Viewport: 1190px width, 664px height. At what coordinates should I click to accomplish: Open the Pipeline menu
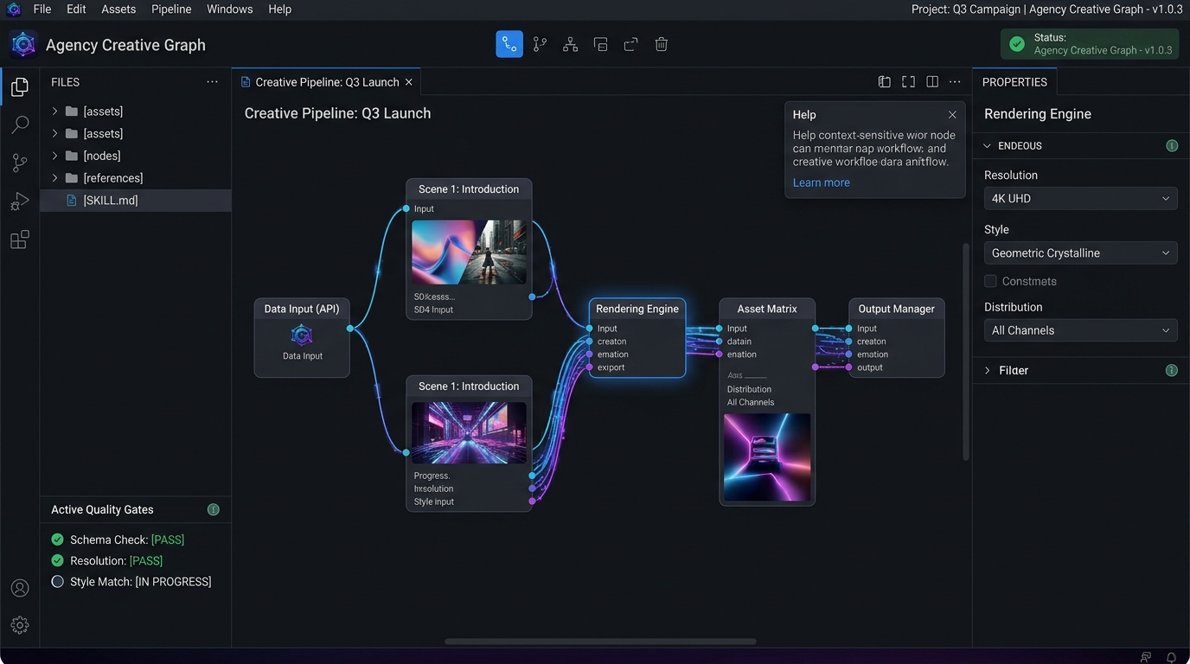[x=171, y=10]
